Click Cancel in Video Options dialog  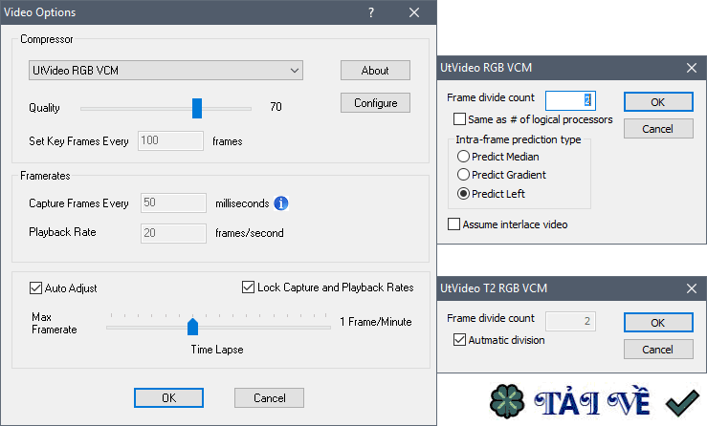coord(269,398)
